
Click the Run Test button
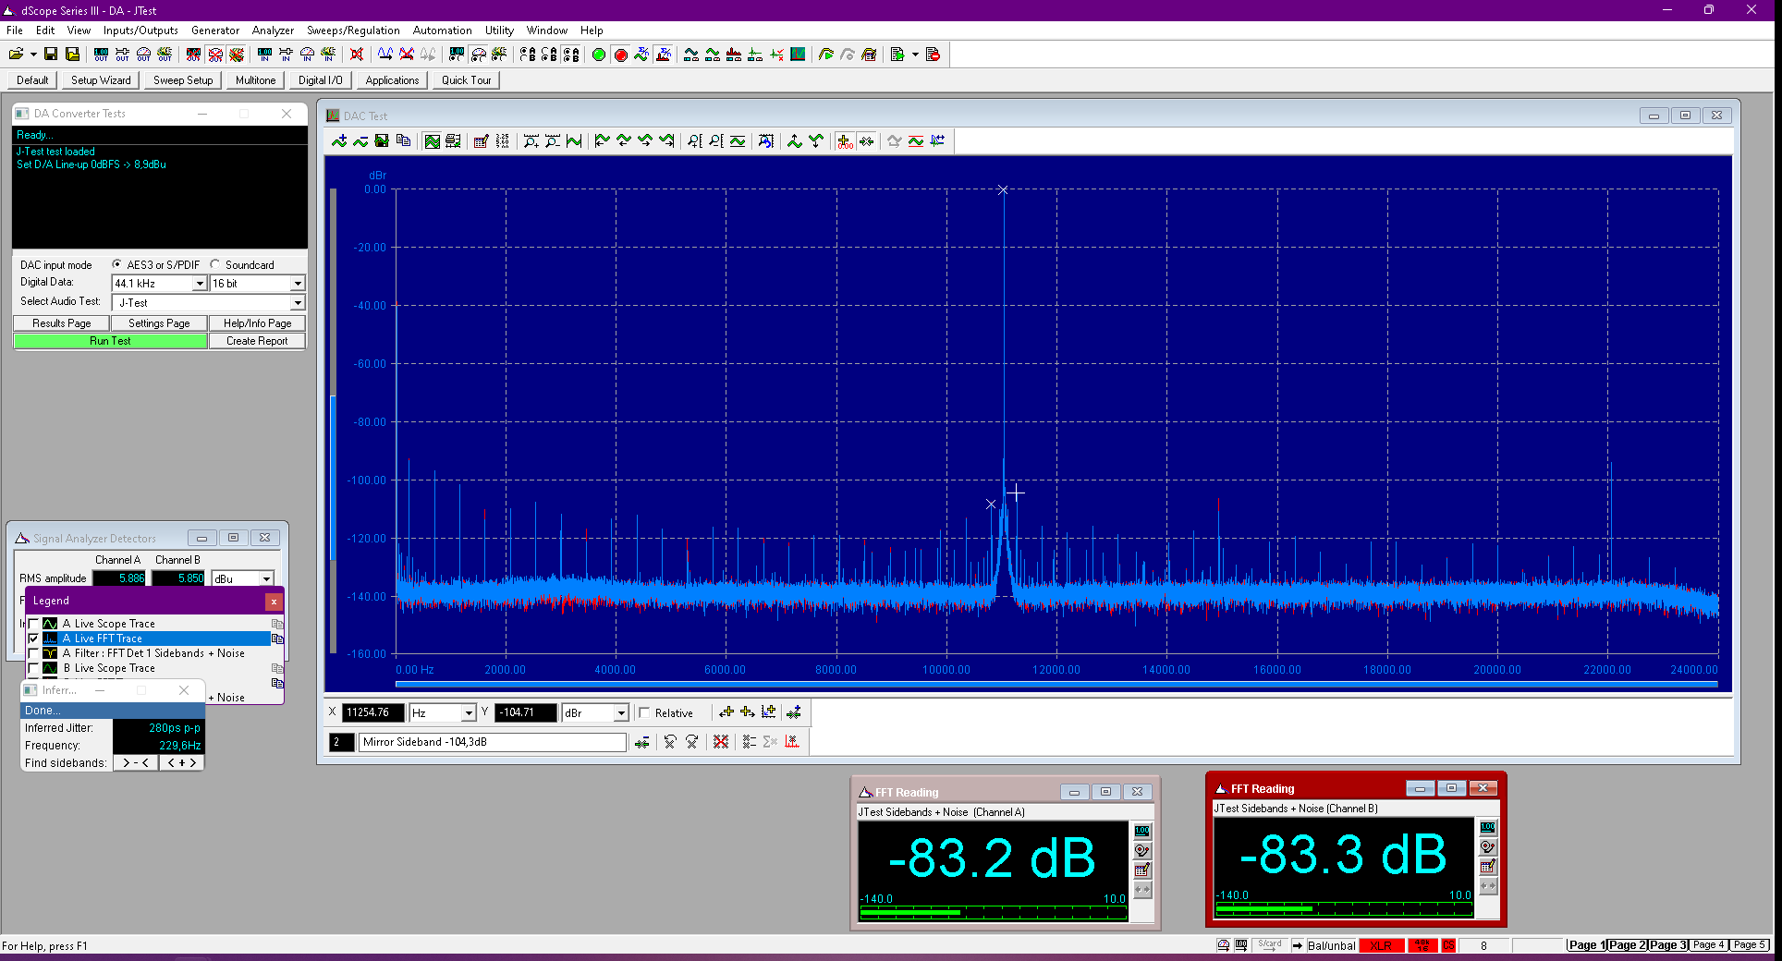[x=110, y=341]
